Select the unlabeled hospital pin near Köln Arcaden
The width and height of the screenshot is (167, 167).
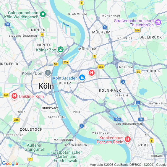pyautogui.click(x=92, y=73)
